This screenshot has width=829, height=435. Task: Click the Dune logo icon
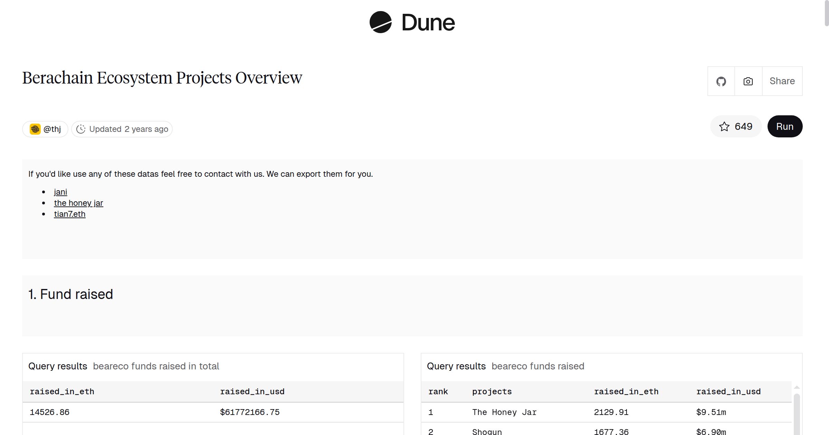[x=380, y=22]
